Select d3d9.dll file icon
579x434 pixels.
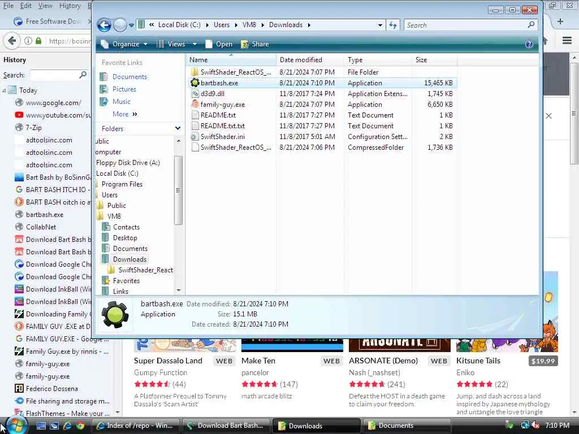pyautogui.click(x=195, y=94)
